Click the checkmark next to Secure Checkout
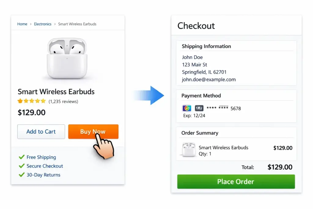The width and height of the screenshot is (313, 209). pyautogui.click(x=21, y=166)
